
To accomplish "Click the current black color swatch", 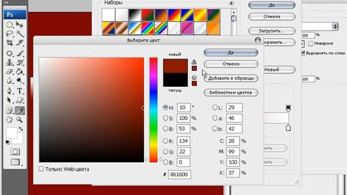I will click(x=175, y=80).
